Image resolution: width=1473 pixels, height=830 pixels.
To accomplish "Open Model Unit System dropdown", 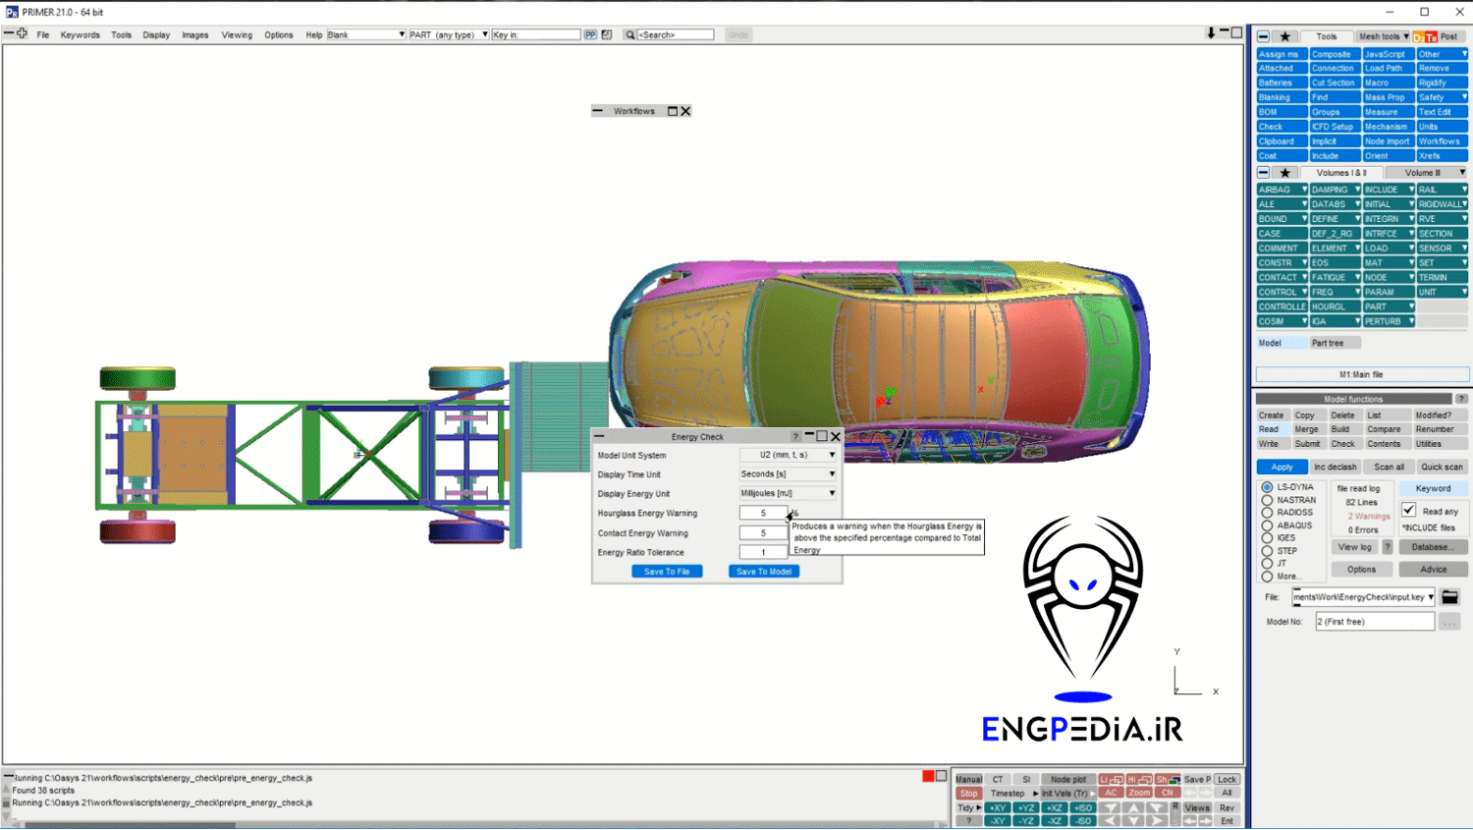I will (789, 455).
